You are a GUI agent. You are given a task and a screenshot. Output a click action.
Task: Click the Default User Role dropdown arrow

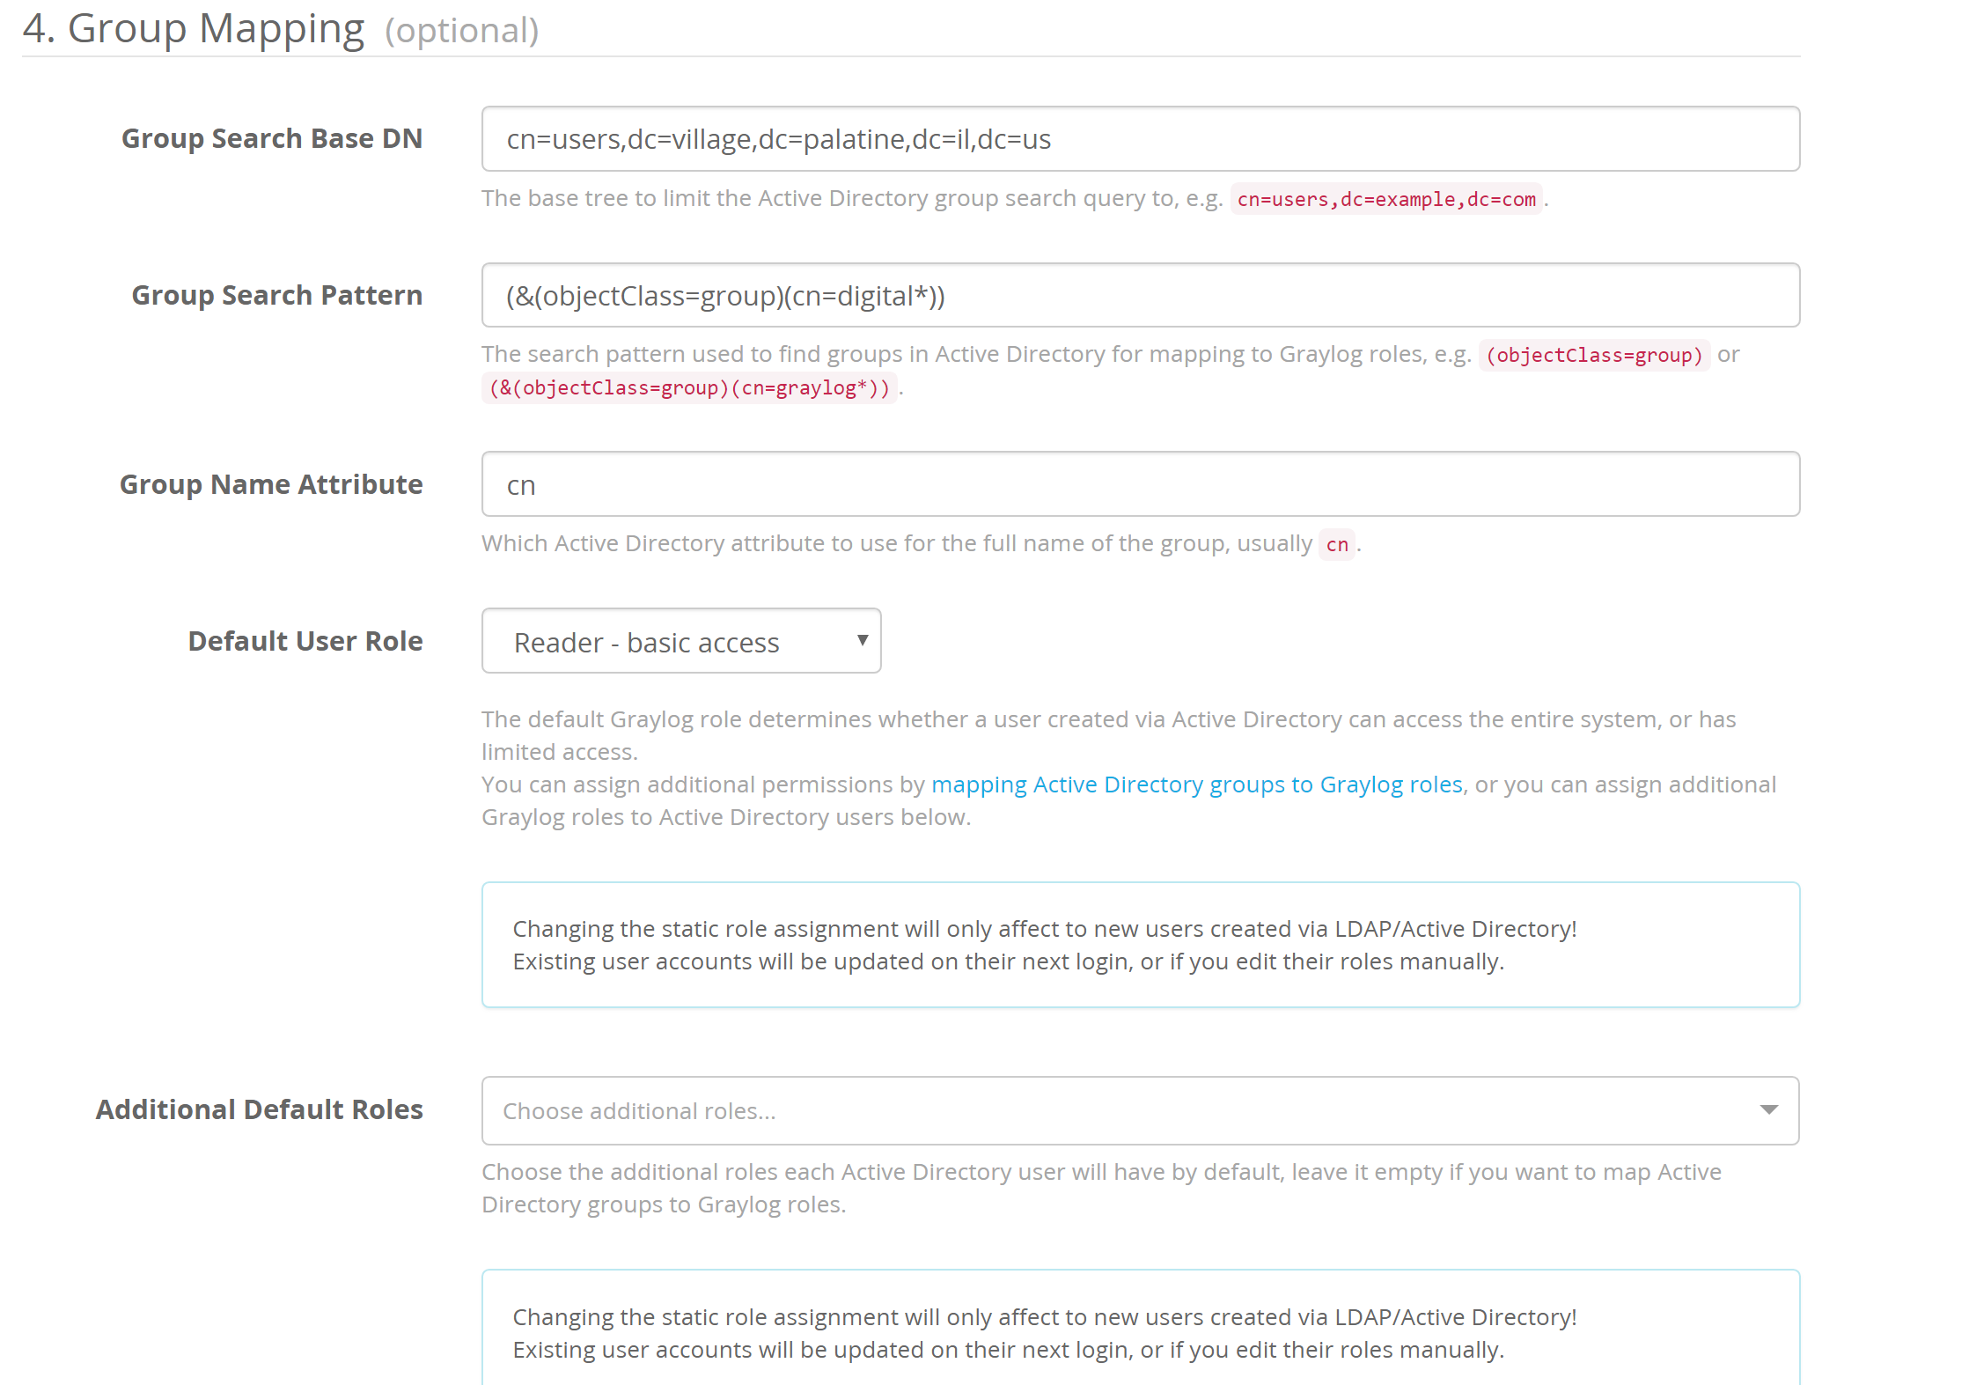pyautogui.click(x=861, y=641)
